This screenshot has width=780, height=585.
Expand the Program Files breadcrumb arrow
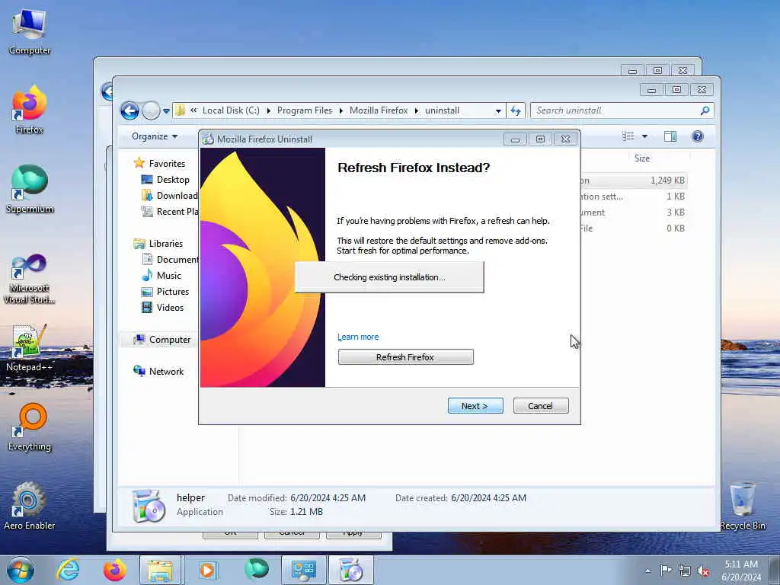340,110
